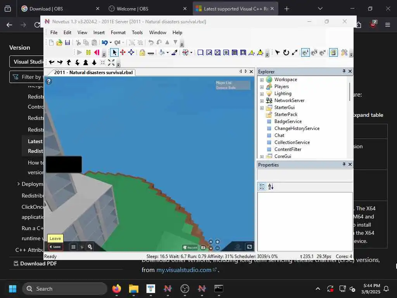Toggle one-stud grid snap magnet
The width and height of the screenshot is (397, 298).
[x=306, y=52]
